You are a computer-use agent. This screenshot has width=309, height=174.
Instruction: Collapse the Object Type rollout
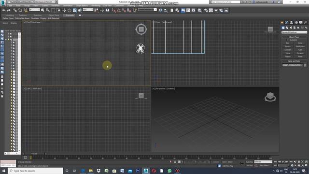[294, 37]
